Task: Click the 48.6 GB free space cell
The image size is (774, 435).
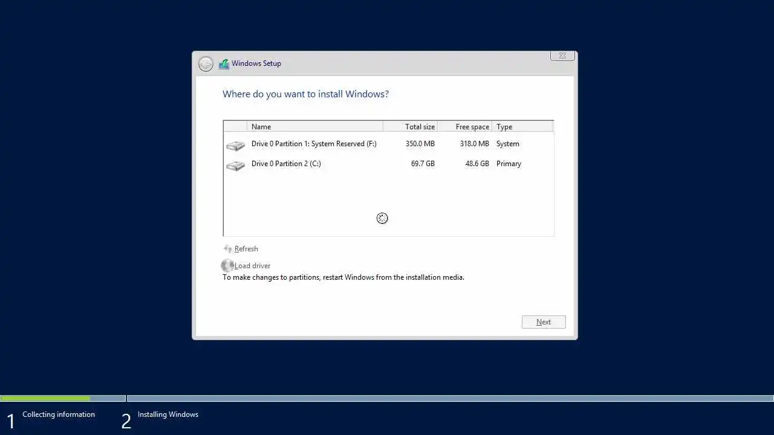Action: pos(477,164)
